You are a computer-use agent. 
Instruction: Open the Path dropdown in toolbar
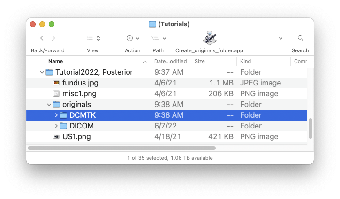(x=159, y=38)
